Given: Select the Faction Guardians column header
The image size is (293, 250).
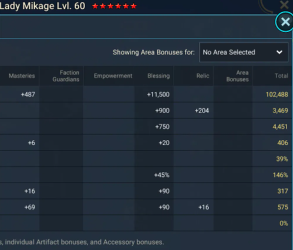Looking at the screenshot, I should point(66,76).
